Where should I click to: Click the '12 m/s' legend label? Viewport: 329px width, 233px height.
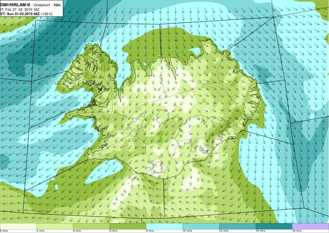point(224,231)
